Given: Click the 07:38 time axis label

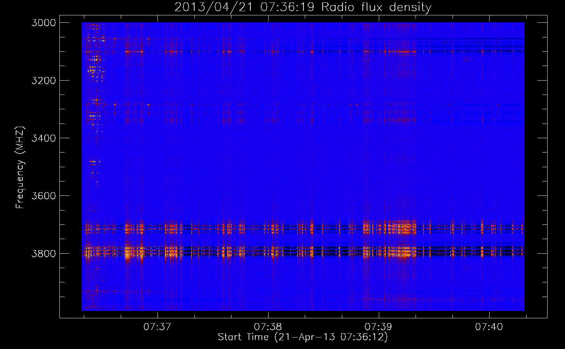Looking at the screenshot, I should [x=268, y=327].
